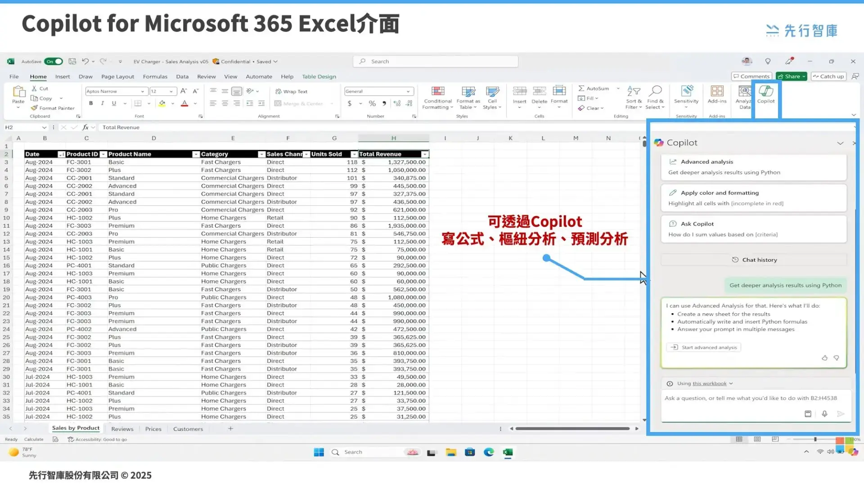Open File Explorer in the taskbar
The height and width of the screenshot is (486, 864).
point(451,452)
